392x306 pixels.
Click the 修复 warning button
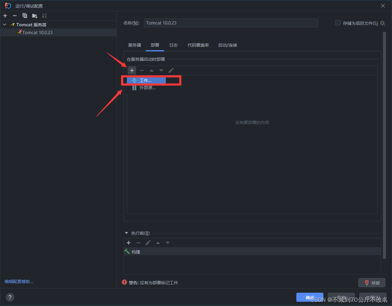coord(372,282)
